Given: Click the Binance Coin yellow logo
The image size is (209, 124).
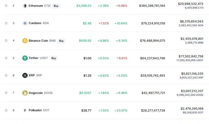Looking at the screenshot, I should pyautogui.click(x=25, y=41).
